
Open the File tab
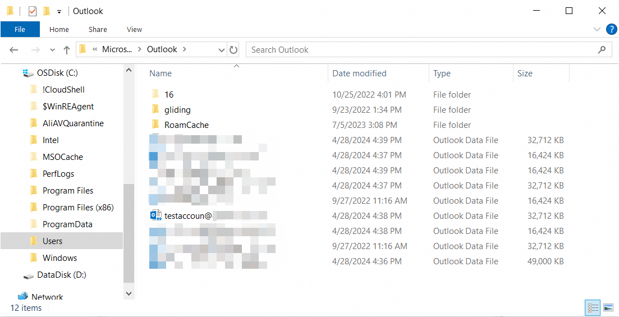[20, 30]
